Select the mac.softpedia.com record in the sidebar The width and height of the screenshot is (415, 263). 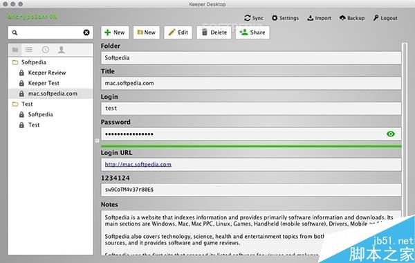coord(50,93)
